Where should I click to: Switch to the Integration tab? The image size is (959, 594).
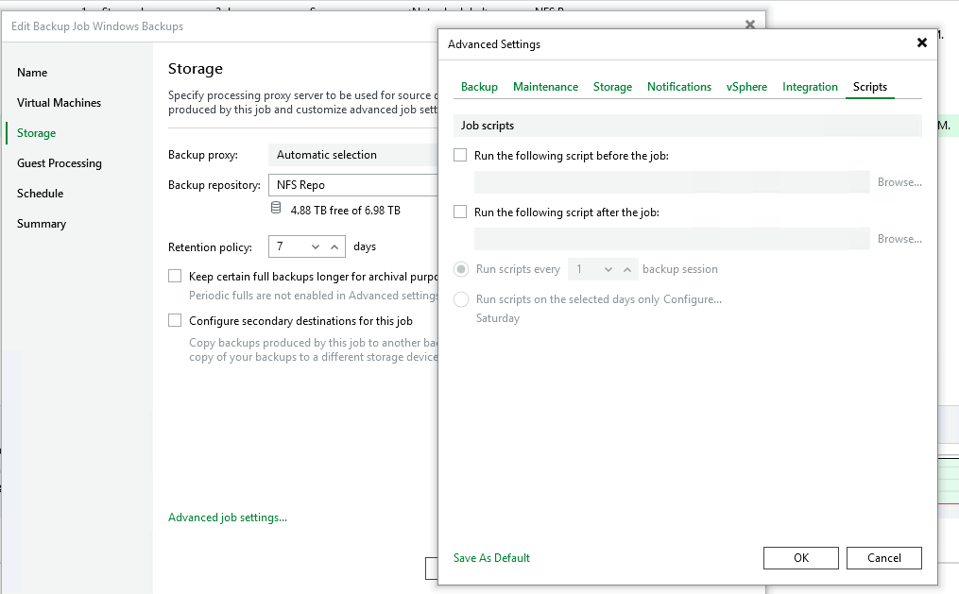810,87
